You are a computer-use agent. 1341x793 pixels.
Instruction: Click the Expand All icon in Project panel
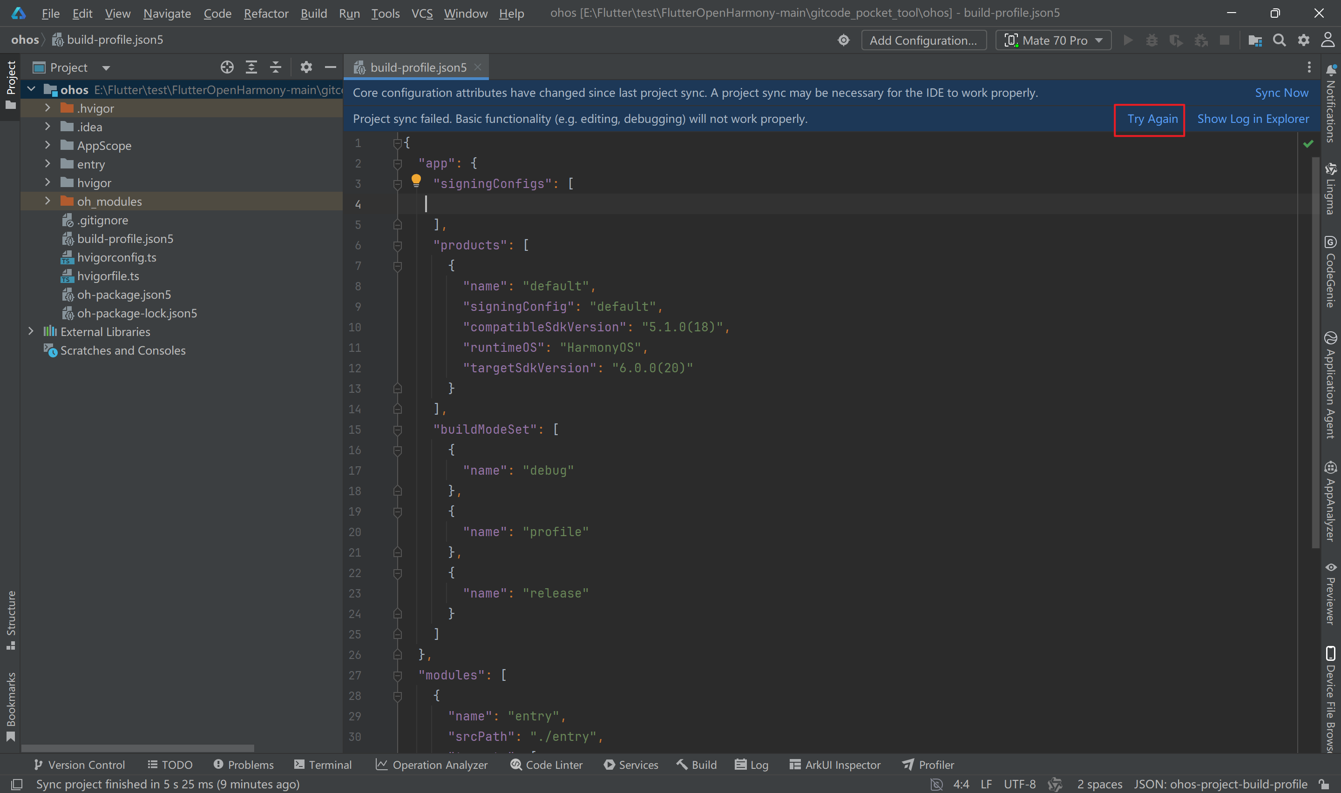(251, 67)
